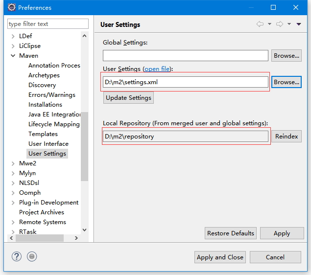Open the view menu triangle icon

point(299,24)
